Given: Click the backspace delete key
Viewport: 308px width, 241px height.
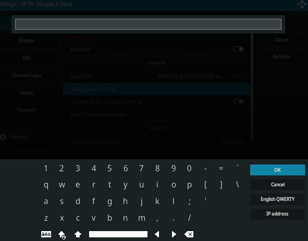Looking at the screenshot, I should [189, 234].
